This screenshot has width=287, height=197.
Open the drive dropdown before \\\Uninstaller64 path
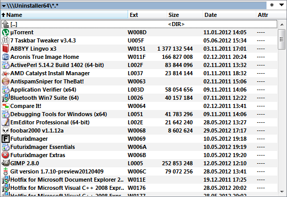(4, 6)
